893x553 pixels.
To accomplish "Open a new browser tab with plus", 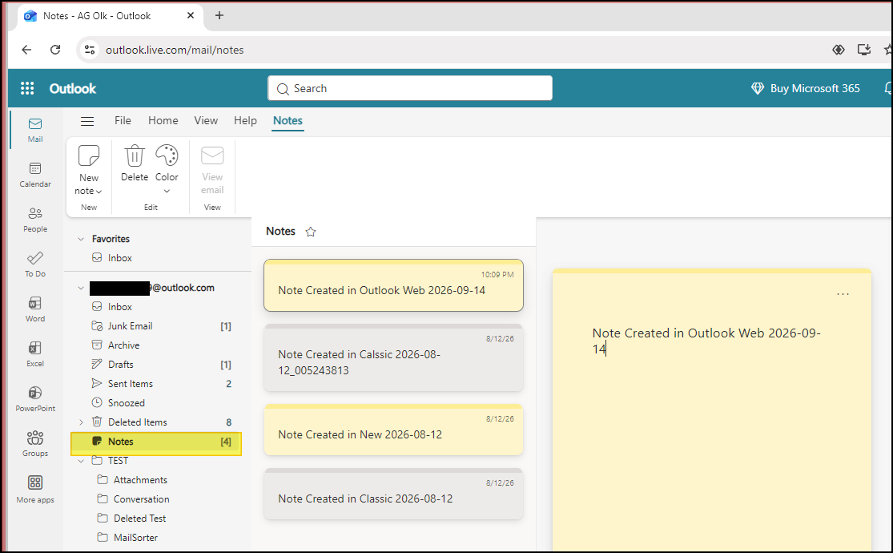I will (x=219, y=15).
